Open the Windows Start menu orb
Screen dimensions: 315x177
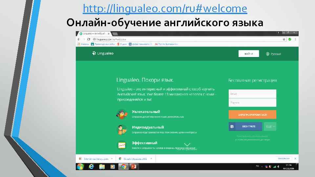(x=80, y=167)
